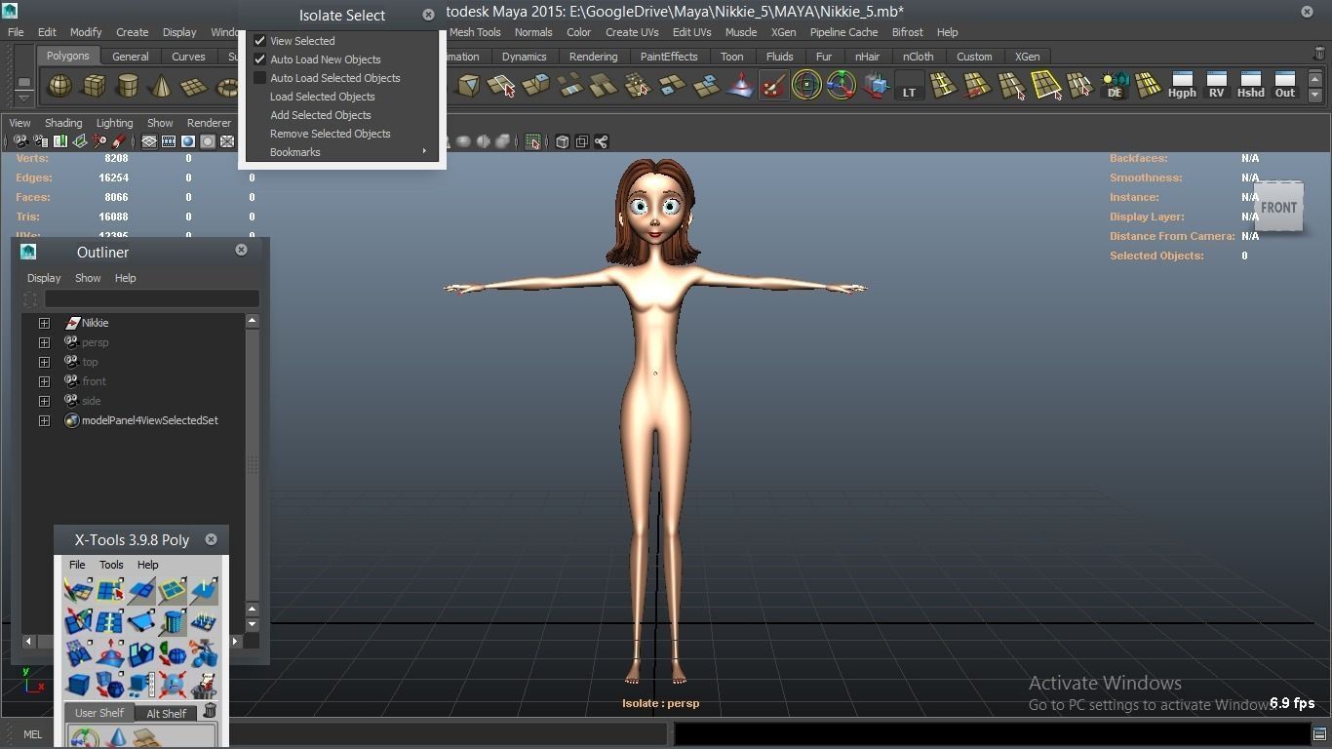Open Hypergraph via the Hgph shelf button

click(x=1182, y=86)
